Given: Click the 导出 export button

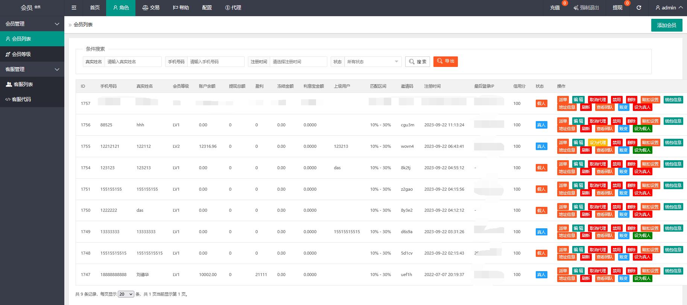Looking at the screenshot, I should click(x=445, y=61).
